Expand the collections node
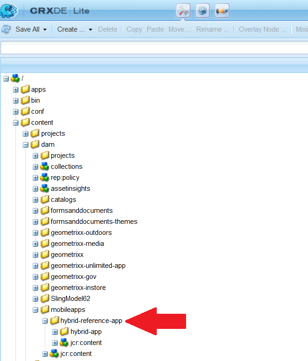This screenshot has width=308, height=361. [x=35, y=167]
